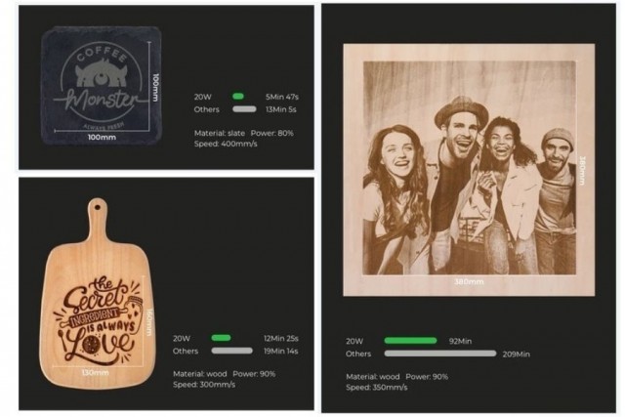Image resolution: width=625 pixels, height=417 pixels.
Task: Click the '209Min' time label
Action: (x=517, y=354)
